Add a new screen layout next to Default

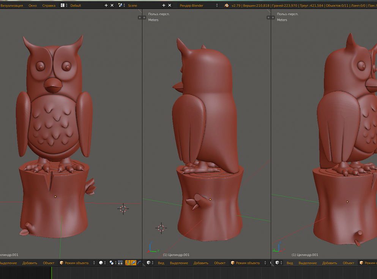(x=106, y=6)
